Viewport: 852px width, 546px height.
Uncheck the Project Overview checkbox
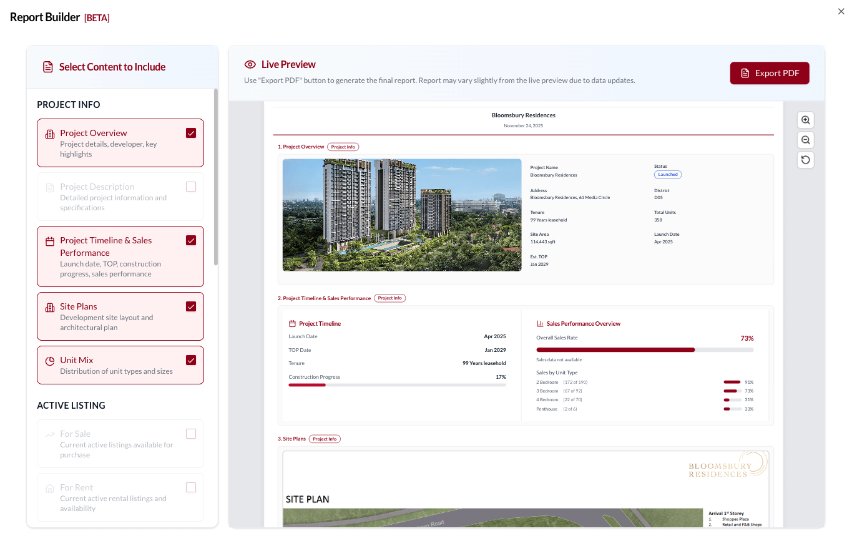tap(191, 133)
